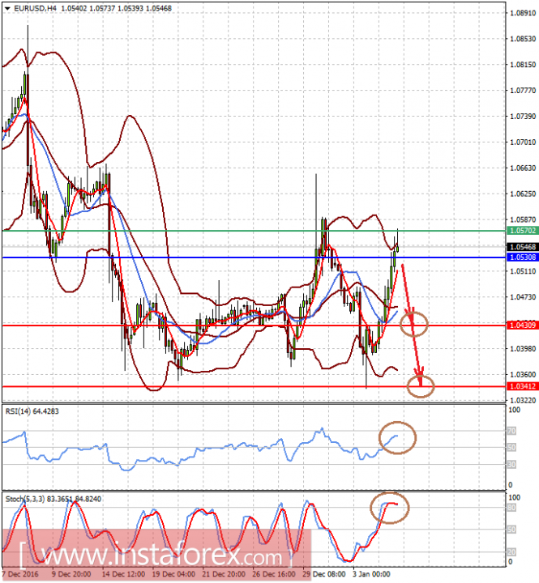539x583 pixels.
Task: Select the black 1.05468 current price label
Action: coord(523,247)
